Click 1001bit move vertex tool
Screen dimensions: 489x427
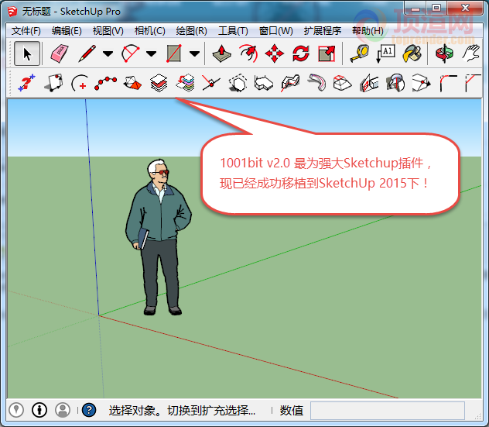422,83
